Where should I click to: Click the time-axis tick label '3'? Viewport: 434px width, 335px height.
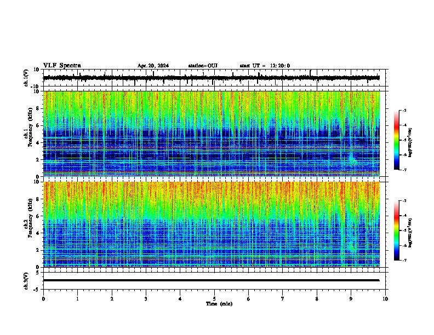tap(146, 299)
